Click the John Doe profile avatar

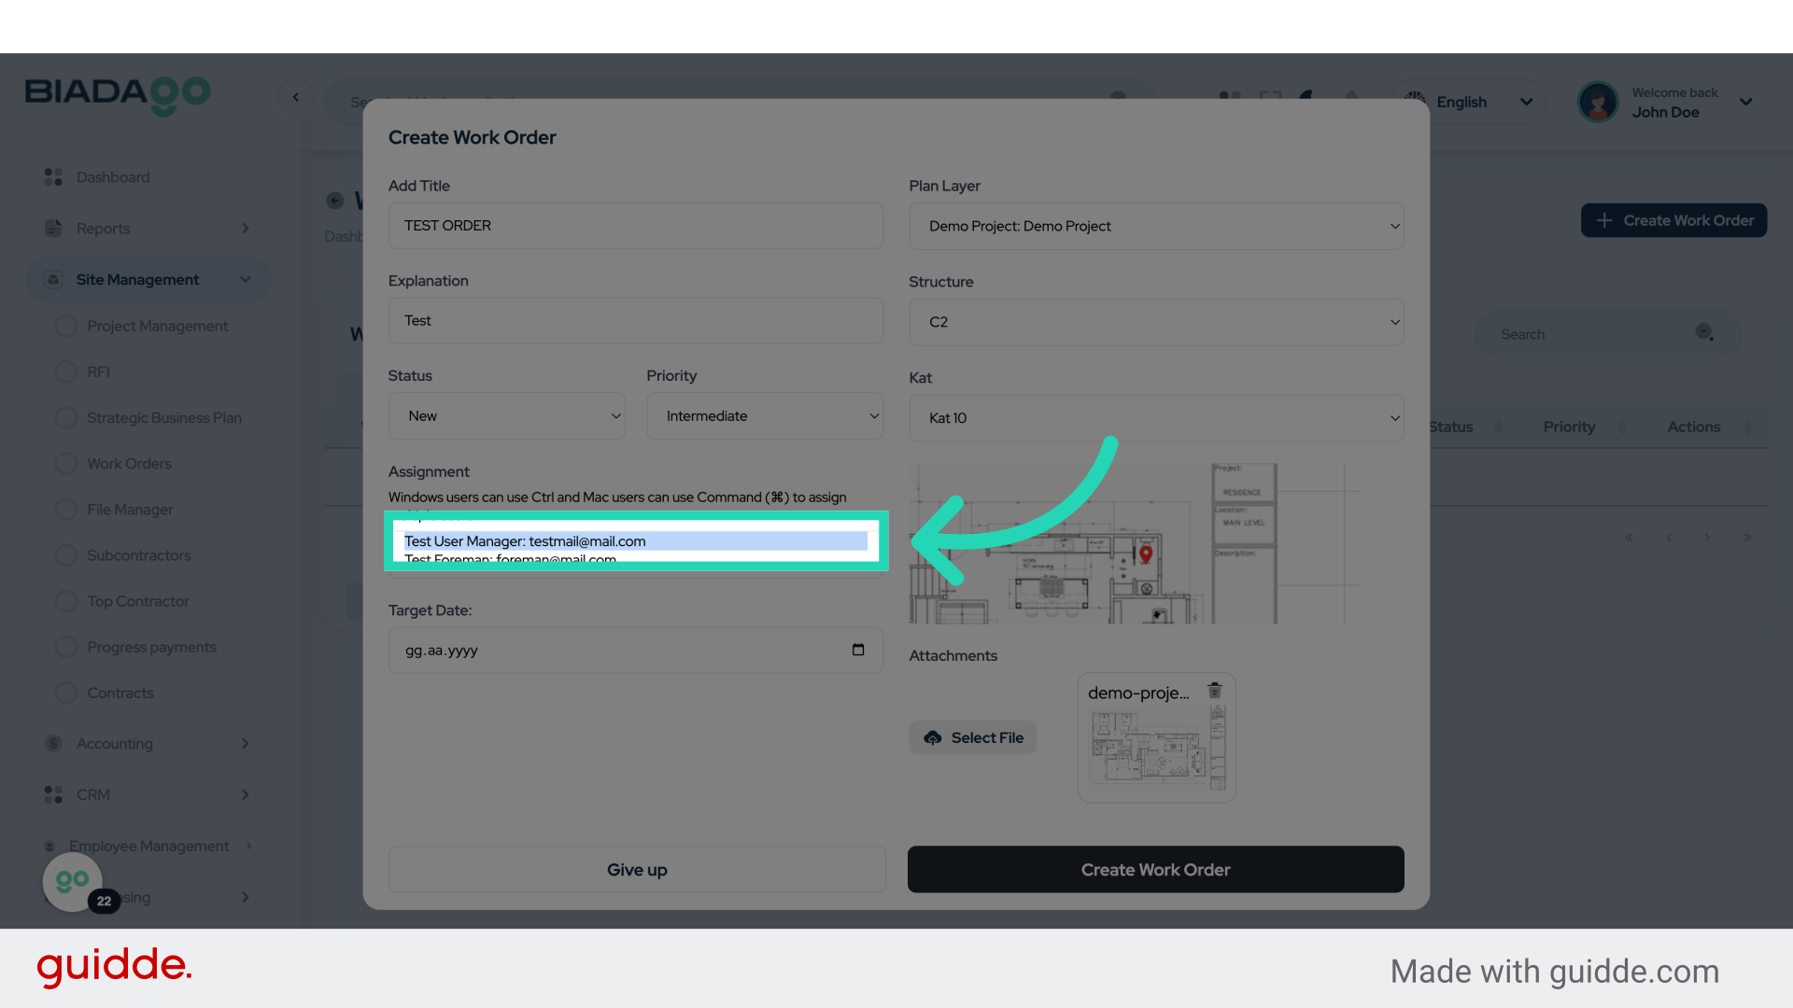click(x=1598, y=102)
